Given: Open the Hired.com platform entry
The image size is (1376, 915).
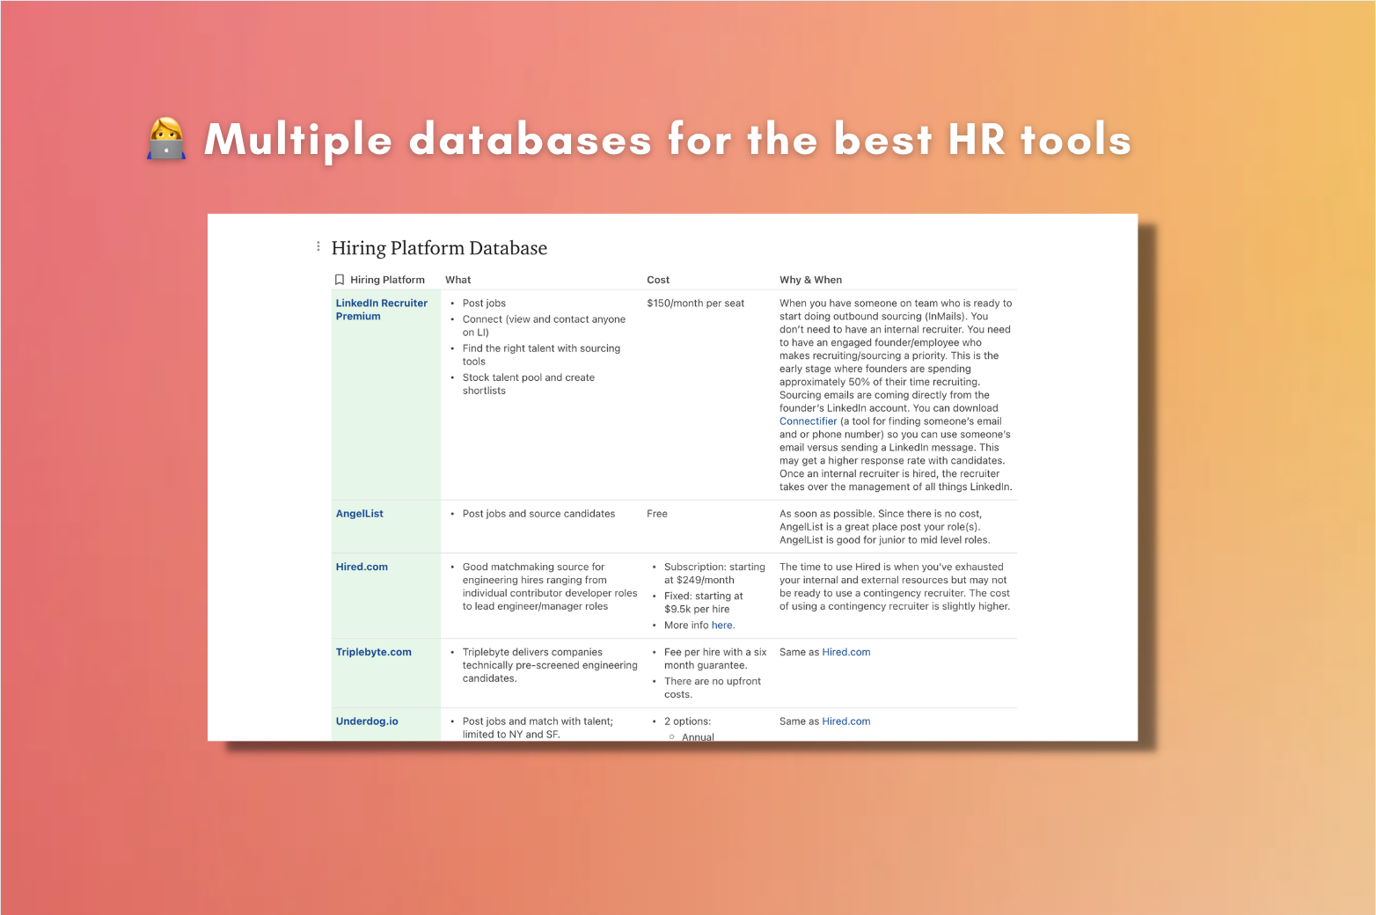Looking at the screenshot, I should [362, 567].
